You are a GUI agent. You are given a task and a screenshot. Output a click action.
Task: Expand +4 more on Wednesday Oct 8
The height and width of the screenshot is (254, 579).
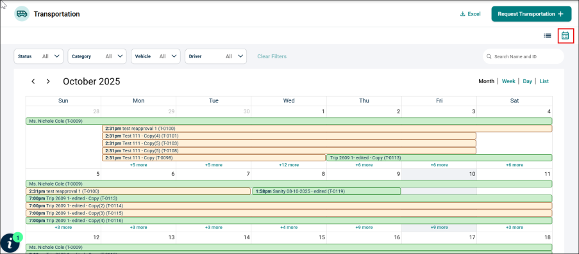click(x=289, y=228)
